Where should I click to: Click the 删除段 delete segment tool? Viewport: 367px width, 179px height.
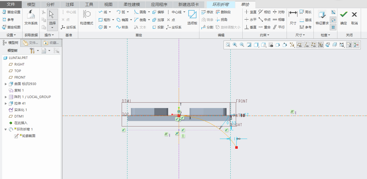click(223, 12)
